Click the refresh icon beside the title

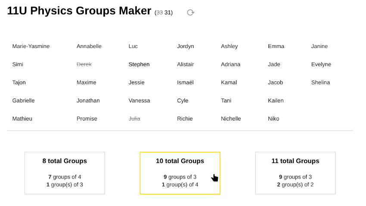190,13
